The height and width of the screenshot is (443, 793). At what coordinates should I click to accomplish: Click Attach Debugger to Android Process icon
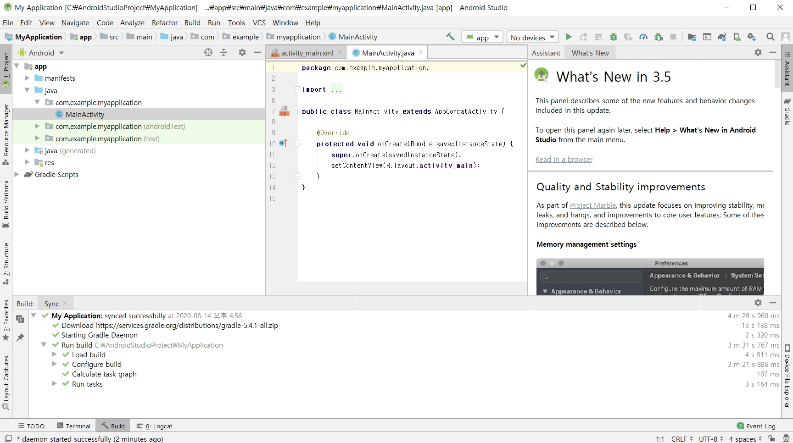[659, 37]
